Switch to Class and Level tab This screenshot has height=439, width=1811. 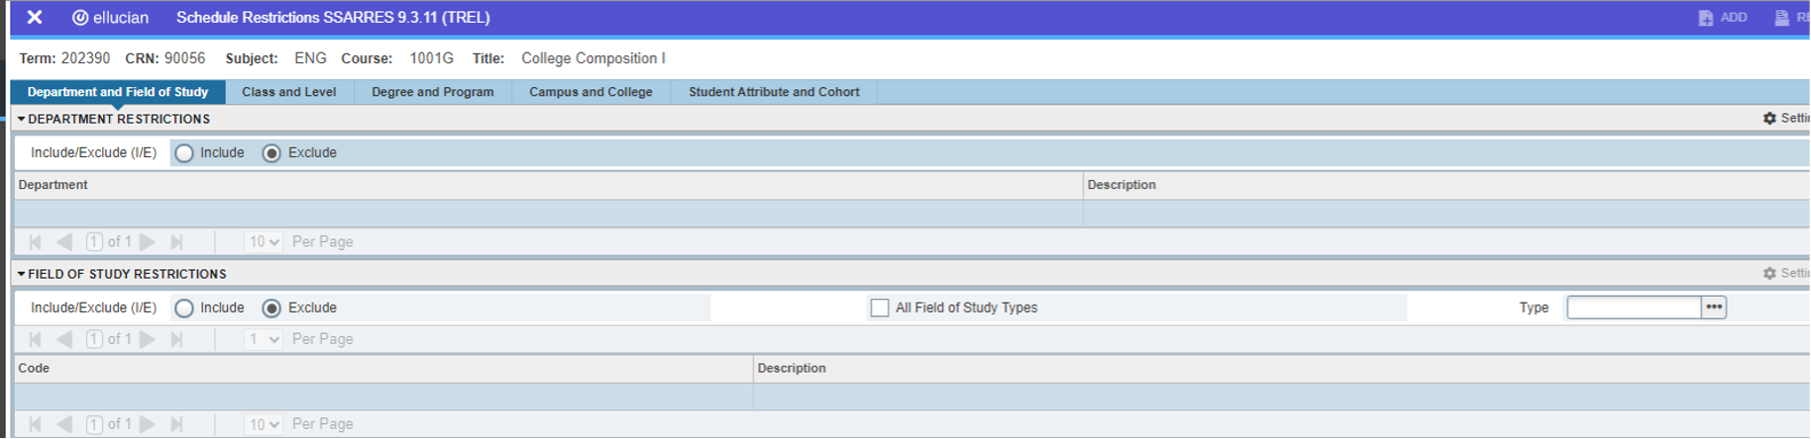(x=288, y=92)
